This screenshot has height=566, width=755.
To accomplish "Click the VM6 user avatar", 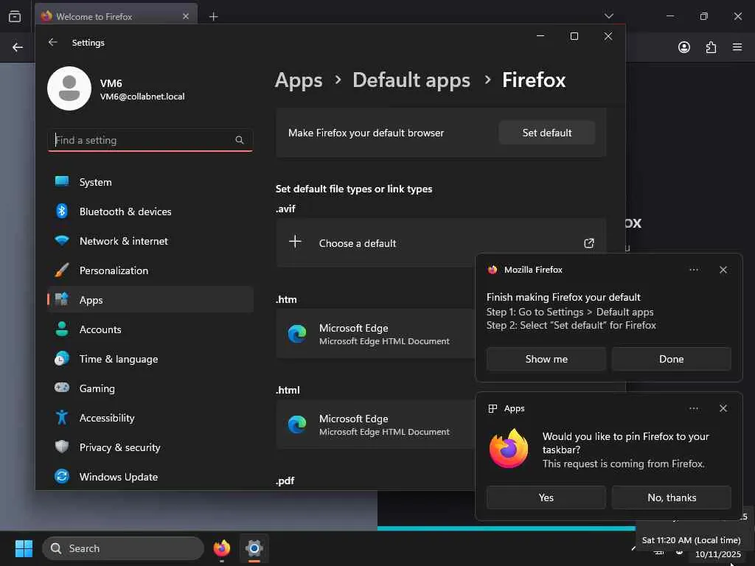I will pyautogui.click(x=69, y=88).
